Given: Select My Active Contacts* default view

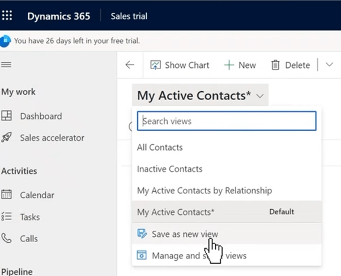Looking at the screenshot, I should click(227, 212).
